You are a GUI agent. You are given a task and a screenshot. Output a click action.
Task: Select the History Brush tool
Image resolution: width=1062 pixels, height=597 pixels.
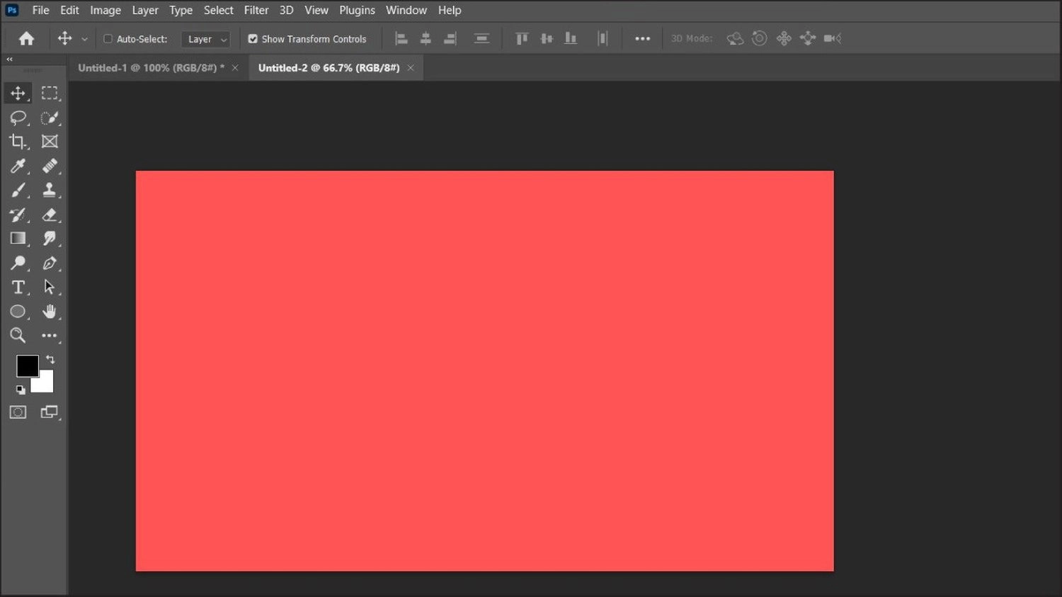(18, 215)
